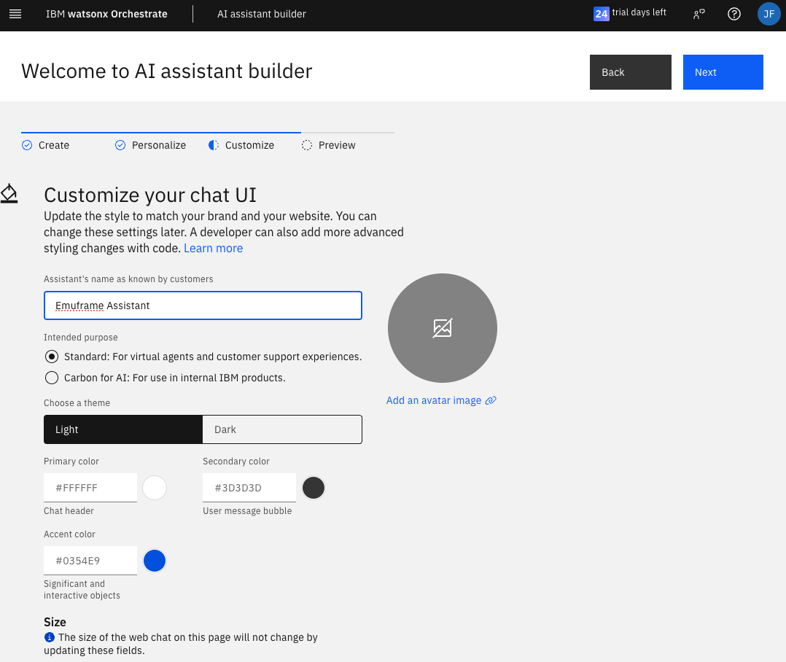Click the Personalize step checkmark icon
The width and height of the screenshot is (786, 662).
[x=120, y=145]
